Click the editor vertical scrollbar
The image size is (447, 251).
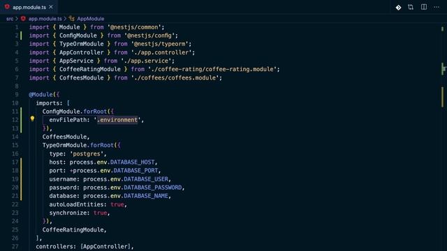coord(442,137)
